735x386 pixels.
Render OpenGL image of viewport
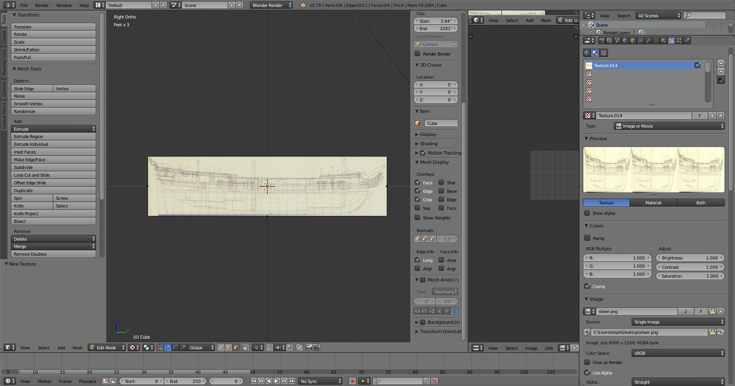click(x=309, y=347)
